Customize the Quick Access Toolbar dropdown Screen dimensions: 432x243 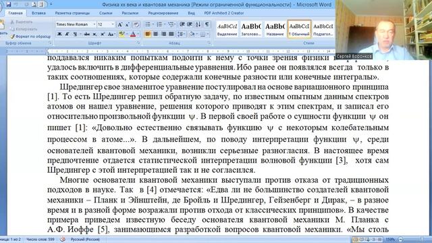(x=51, y=5)
